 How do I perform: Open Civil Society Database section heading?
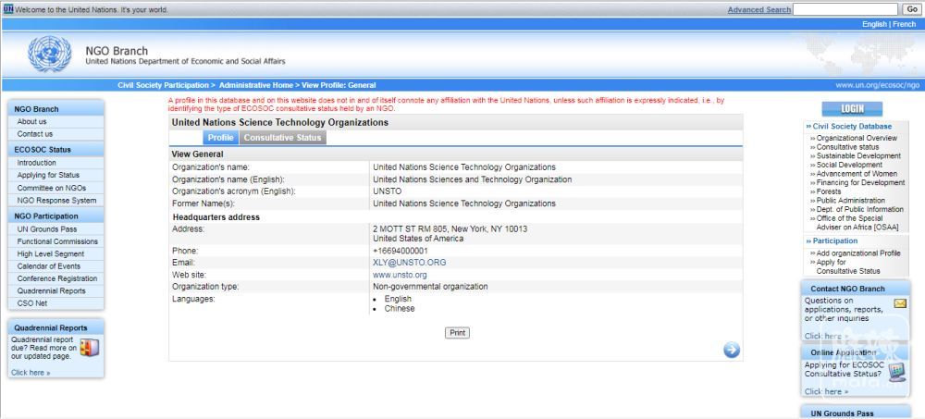click(x=851, y=126)
